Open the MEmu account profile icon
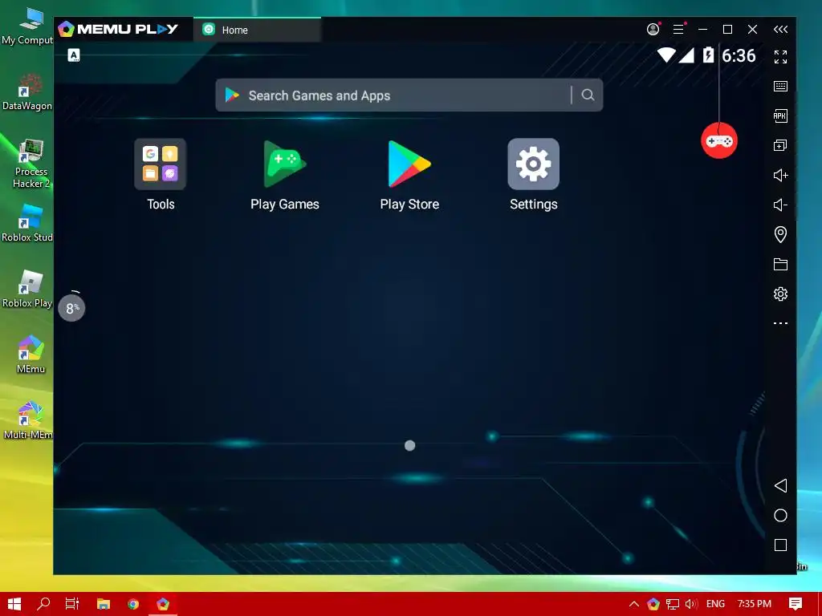 653,30
